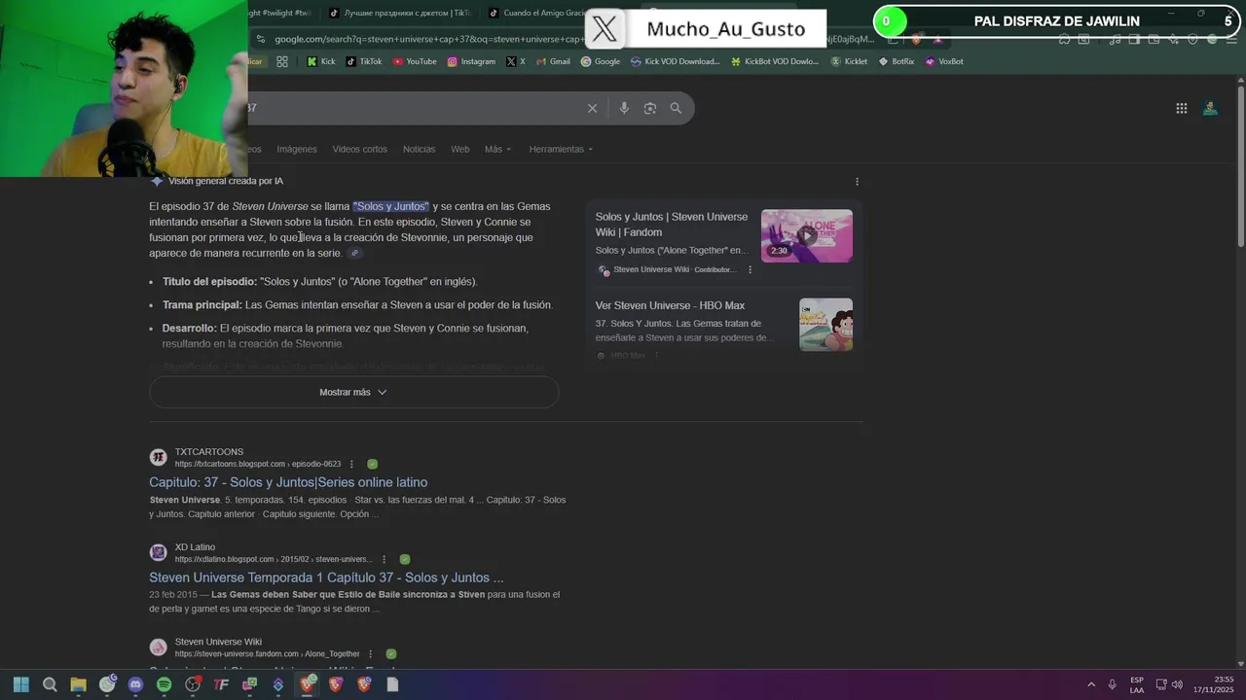Switch to the Videos cortos tab
Screen dimensions: 1246x700
coord(359,149)
